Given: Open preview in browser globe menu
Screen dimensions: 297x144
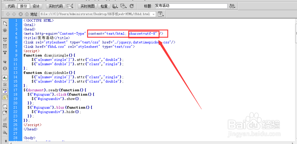Looking at the screenshot, I should pos(115,6).
